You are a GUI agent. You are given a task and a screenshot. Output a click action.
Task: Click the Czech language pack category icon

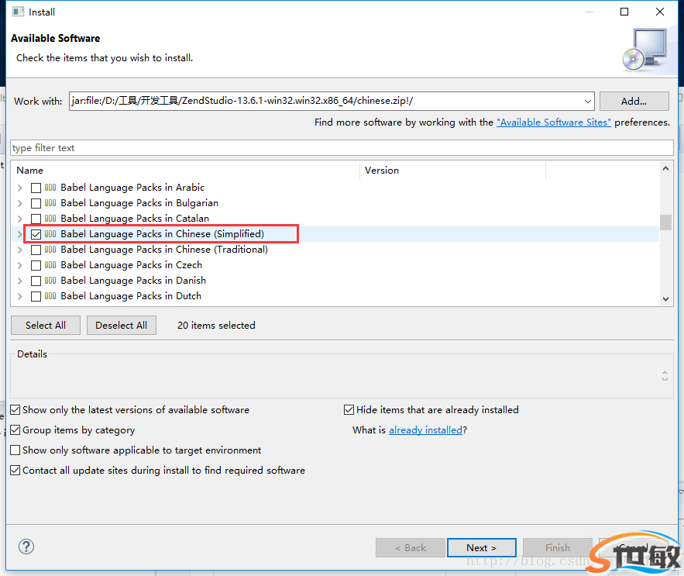tap(50, 265)
